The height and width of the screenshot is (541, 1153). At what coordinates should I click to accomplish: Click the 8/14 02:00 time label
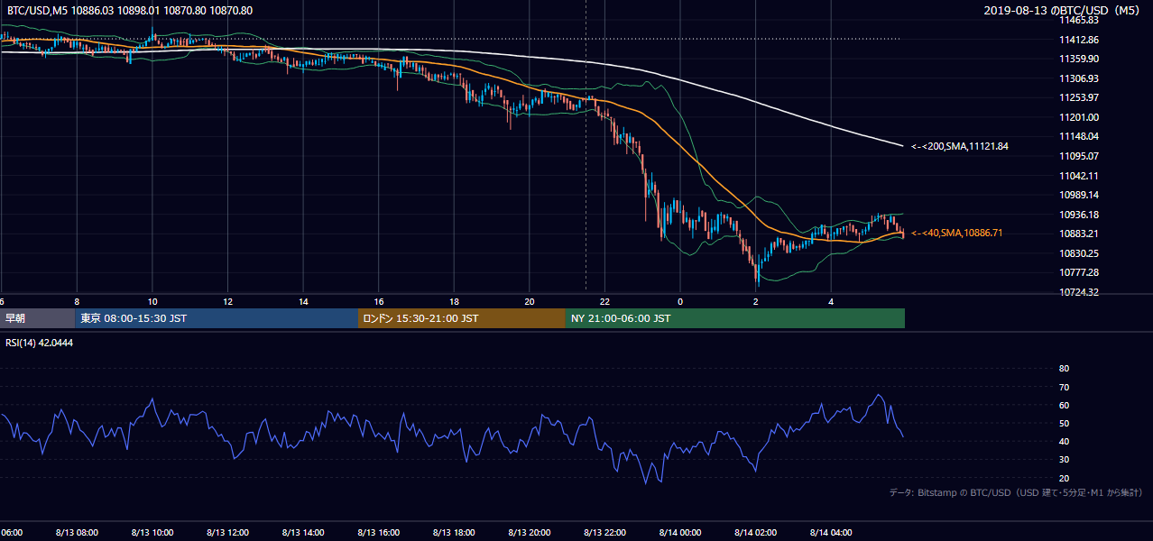coord(756,533)
